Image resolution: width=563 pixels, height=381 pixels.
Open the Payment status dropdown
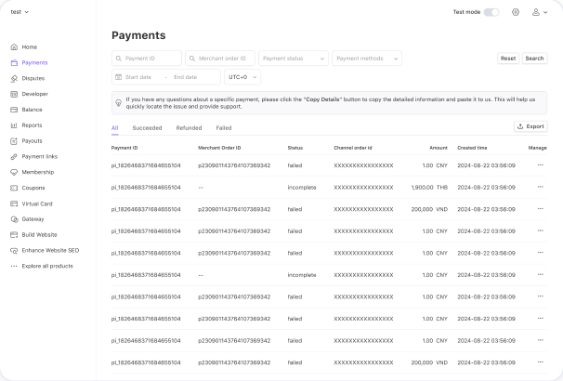(x=294, y=59)
